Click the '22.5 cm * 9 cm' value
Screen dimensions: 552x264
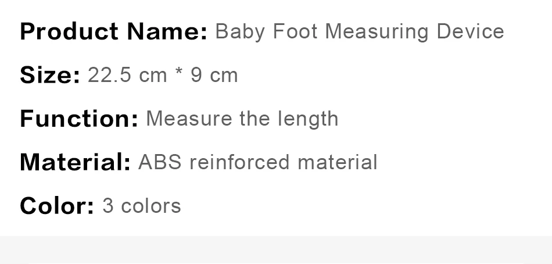(x=163, y=76)
